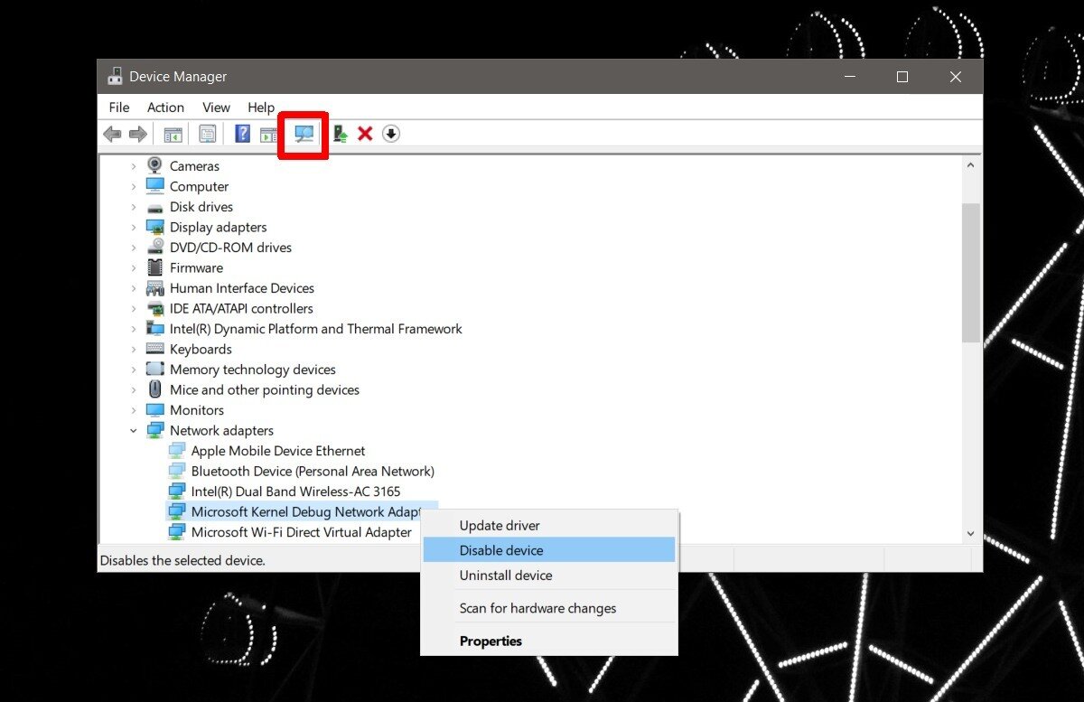Select Update driver in context menu

pos(500,526)
